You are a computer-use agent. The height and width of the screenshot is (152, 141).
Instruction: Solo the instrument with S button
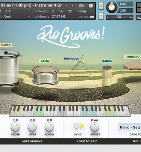point(101,6)
